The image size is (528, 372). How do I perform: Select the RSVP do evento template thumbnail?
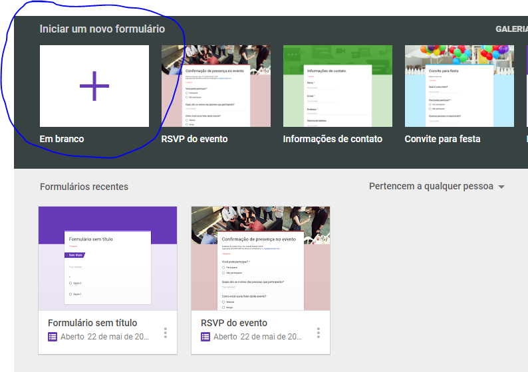pos(215,86)
